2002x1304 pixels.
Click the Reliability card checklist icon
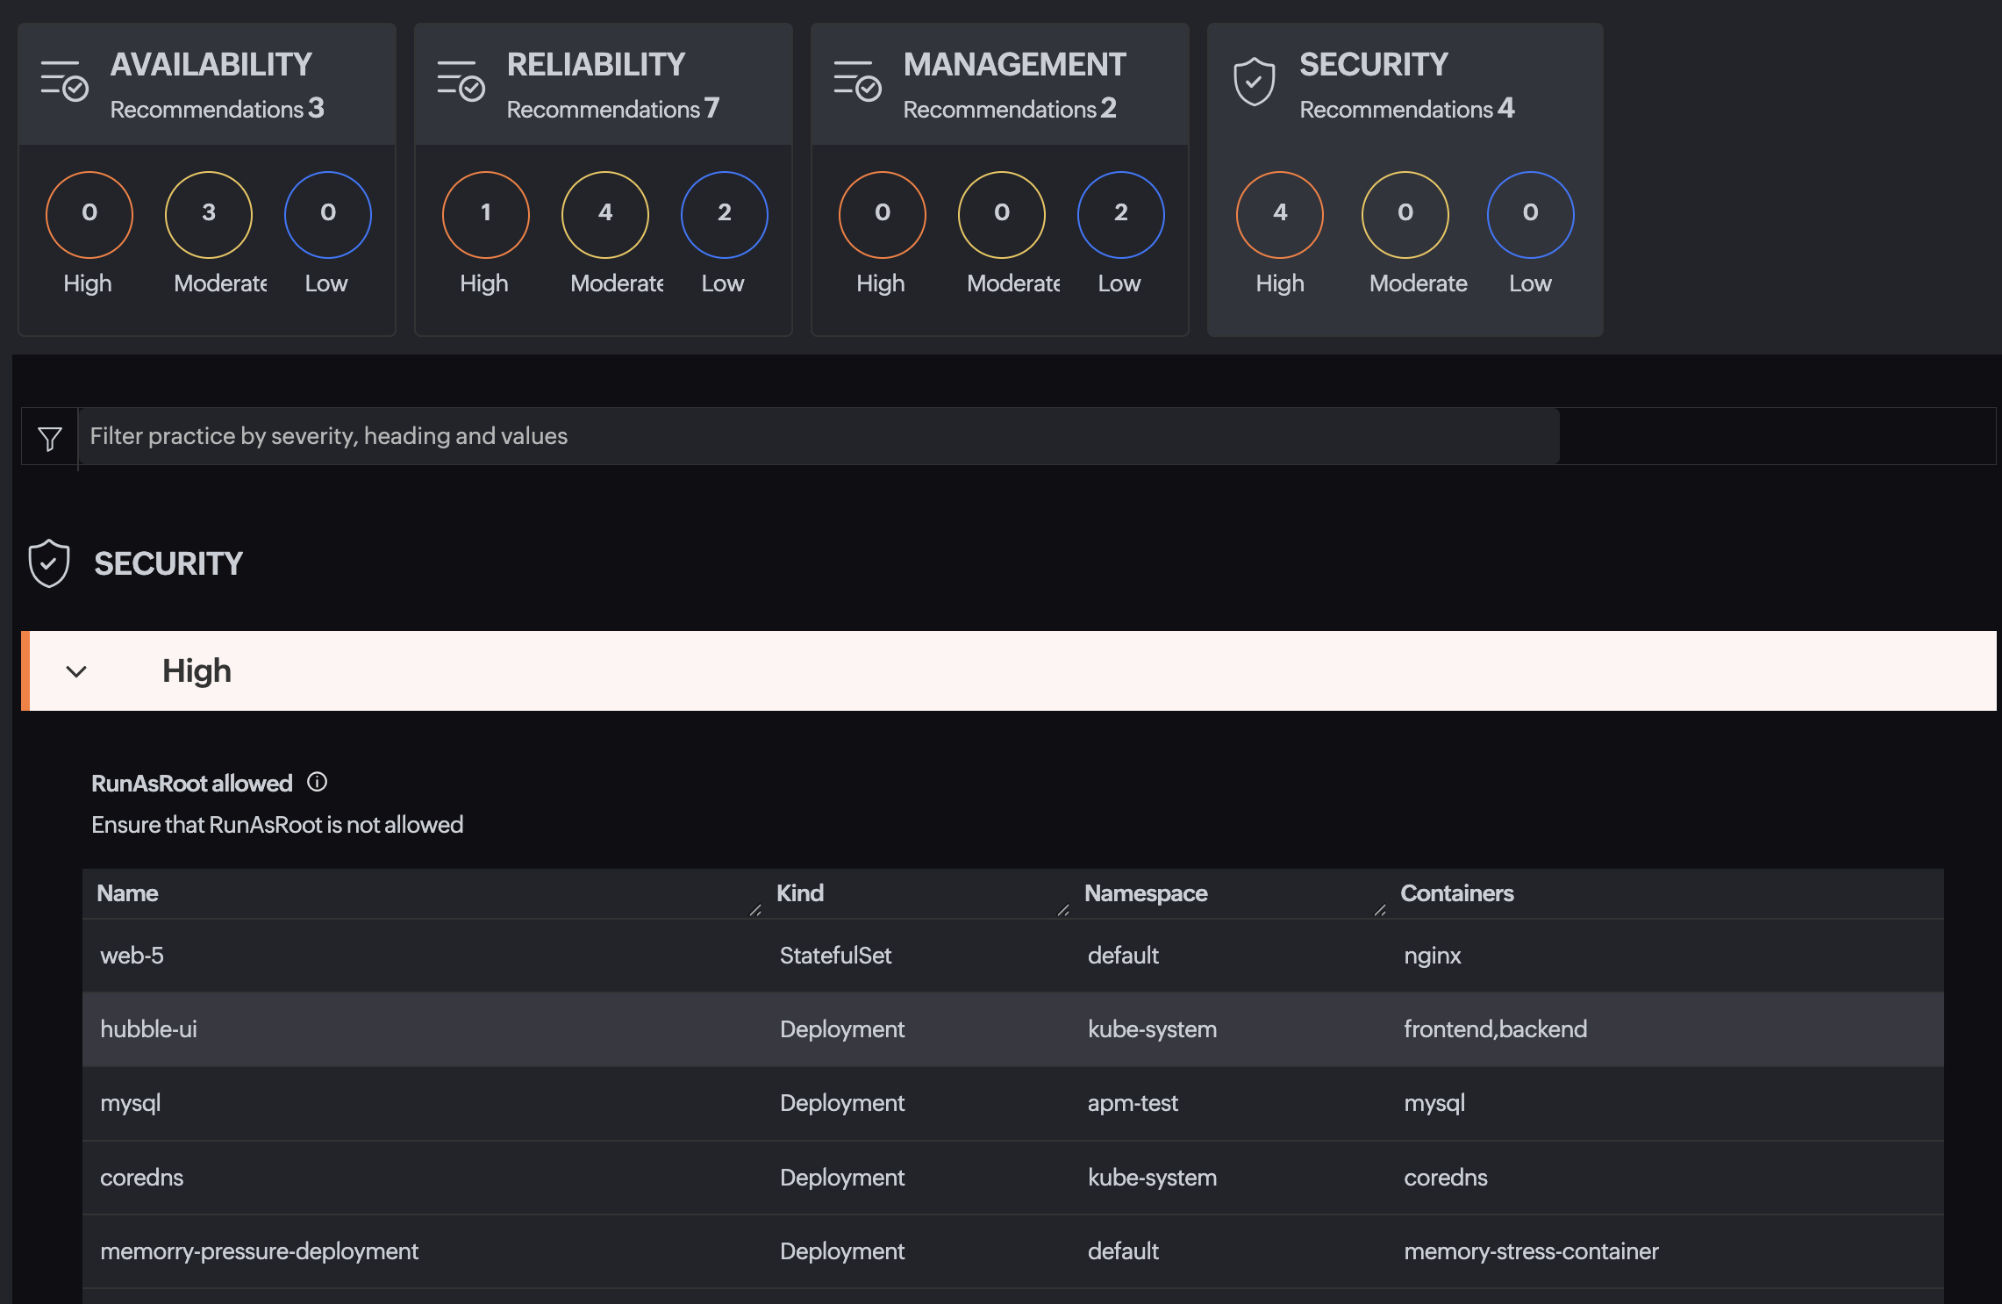461,82
